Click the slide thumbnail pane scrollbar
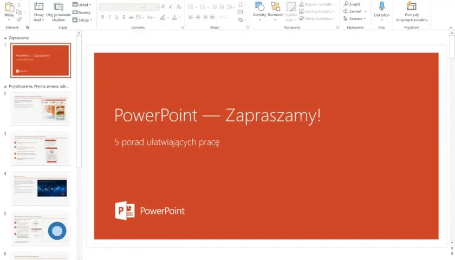455x260 pixels. pyautogui.click(x=79, y=102)
